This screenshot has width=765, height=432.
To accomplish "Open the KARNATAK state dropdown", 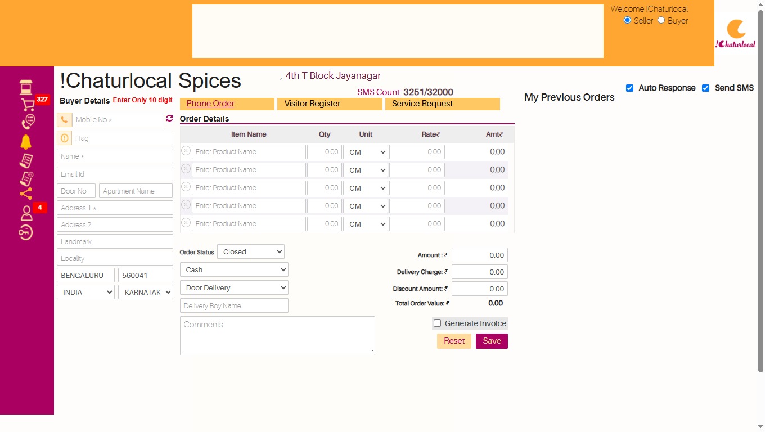I will (146, 292).
